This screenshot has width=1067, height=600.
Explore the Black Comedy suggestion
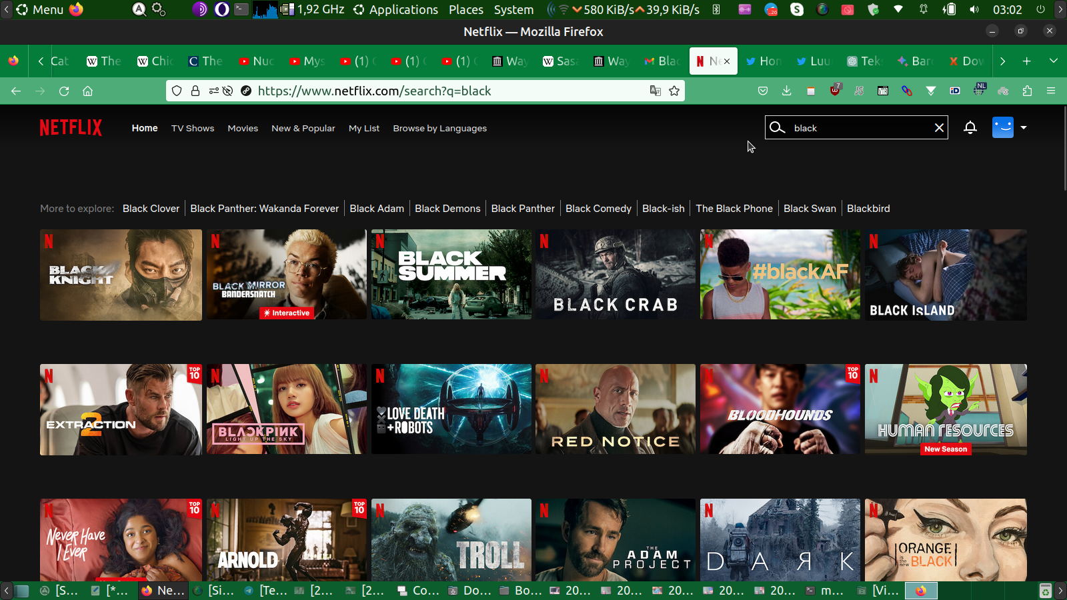pyautogui.click(x=598, y=209)
